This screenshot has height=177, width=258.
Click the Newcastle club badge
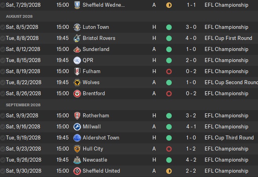(77, 160)
